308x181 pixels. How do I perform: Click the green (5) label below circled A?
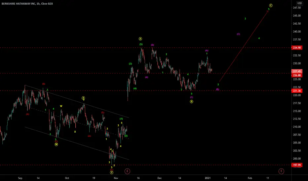tap(141, 44)
